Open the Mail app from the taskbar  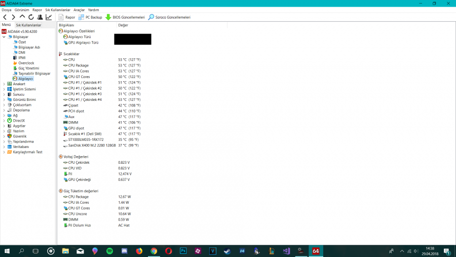click(80, 251)
